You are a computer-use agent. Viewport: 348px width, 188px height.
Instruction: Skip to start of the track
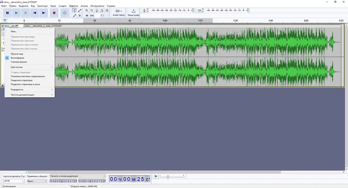[x=35, y=13]
